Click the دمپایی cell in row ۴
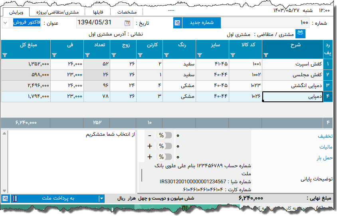 [x=293, y=97]
